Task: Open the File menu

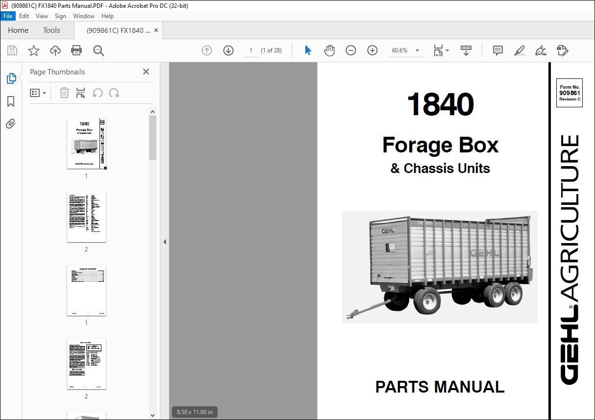Action: (x=7, y=16)
